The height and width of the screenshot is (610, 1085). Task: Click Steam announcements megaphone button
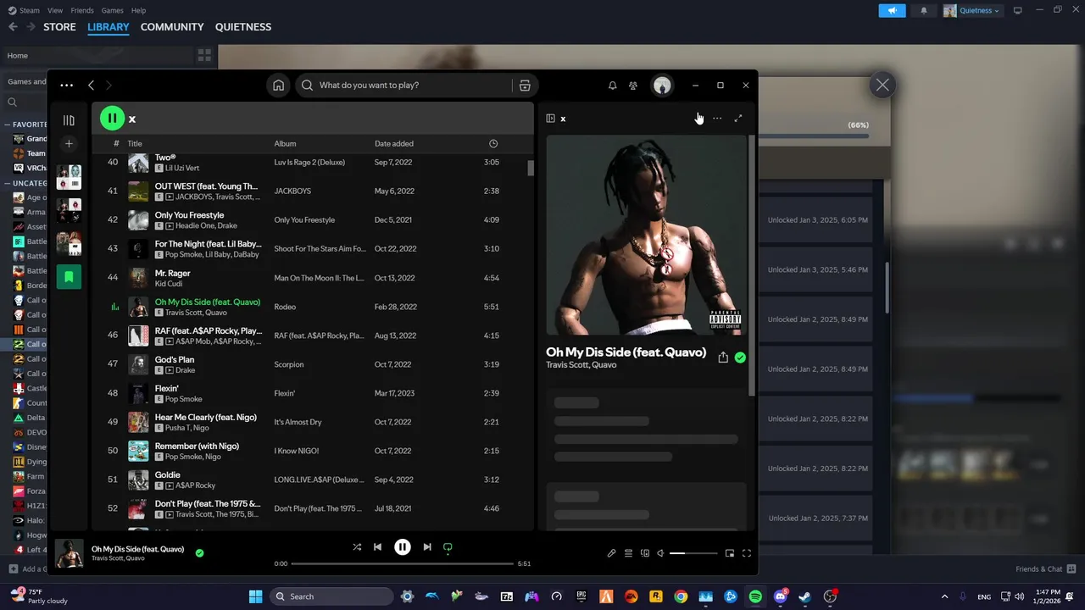pyautogui.click(x=892, y=10)
